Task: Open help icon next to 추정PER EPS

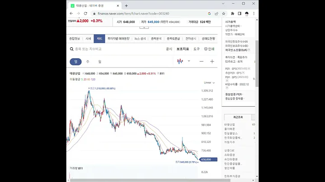Action: click(x=243, y=73)
